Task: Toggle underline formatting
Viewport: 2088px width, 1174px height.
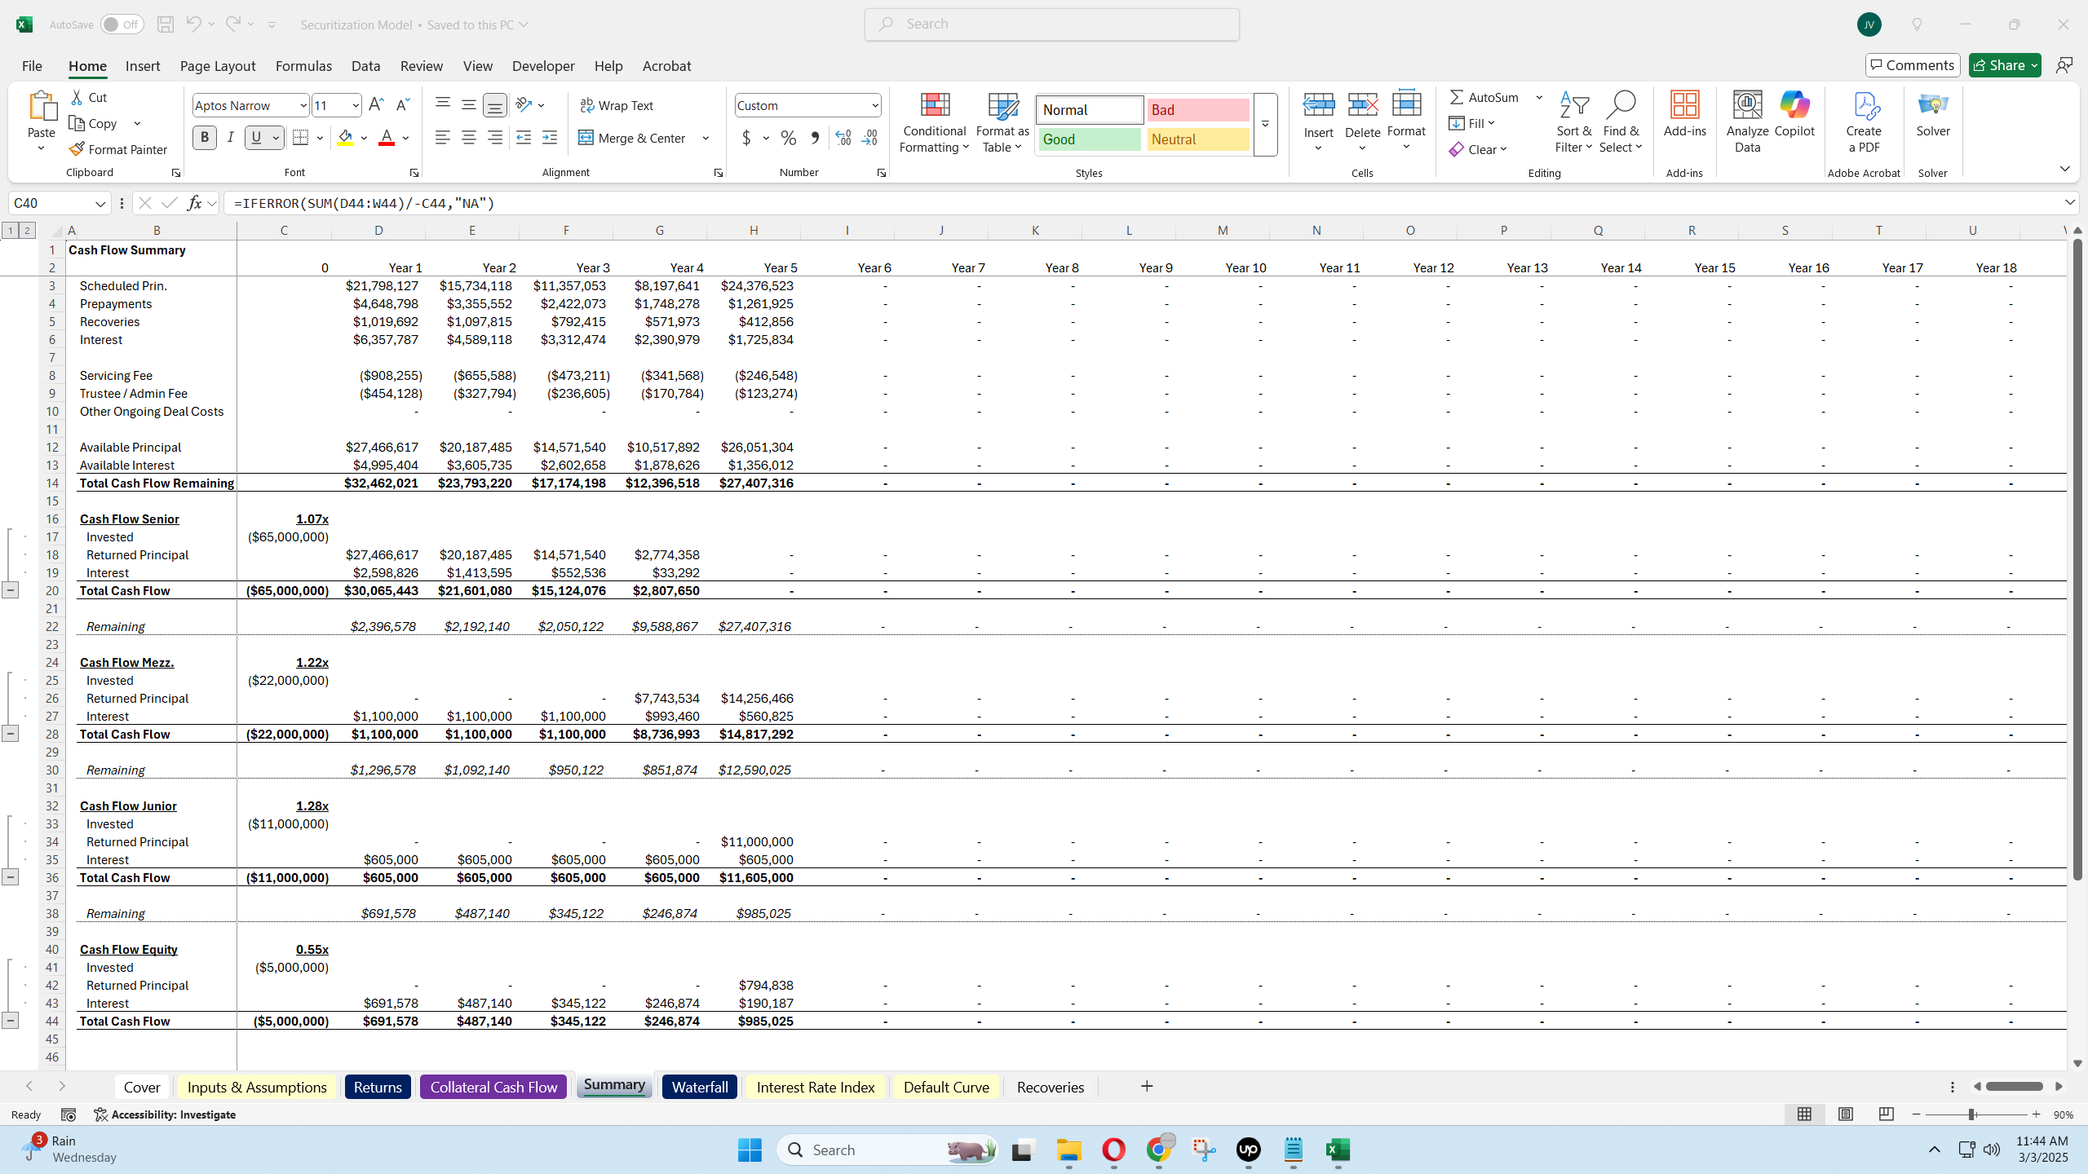Action: pos(256,138)
